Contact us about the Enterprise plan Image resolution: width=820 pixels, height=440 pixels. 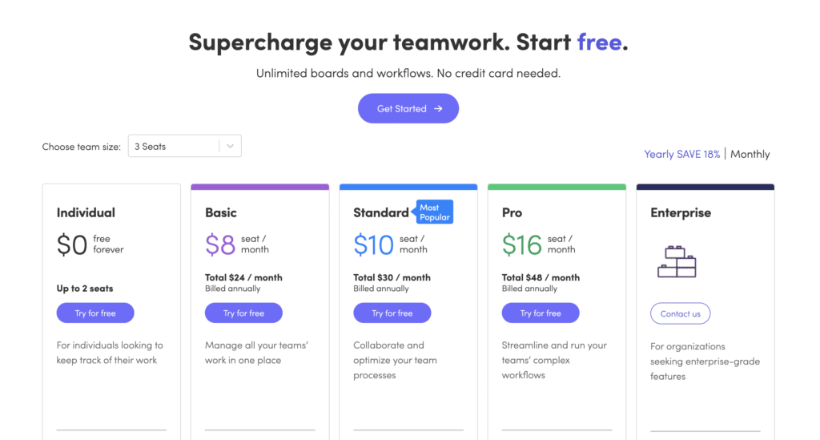click(x=681, y=313)
